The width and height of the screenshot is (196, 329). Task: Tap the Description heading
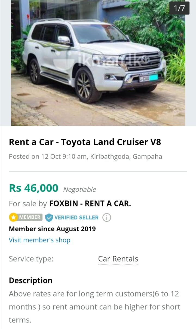click(x=30, y=281)
